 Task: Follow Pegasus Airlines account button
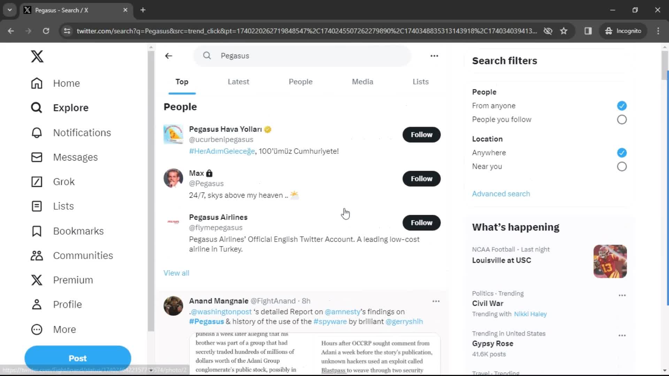(421, 223)
